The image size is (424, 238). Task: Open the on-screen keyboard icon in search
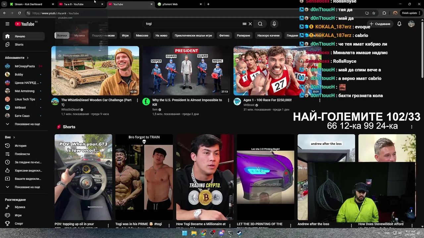pos(244,24)
